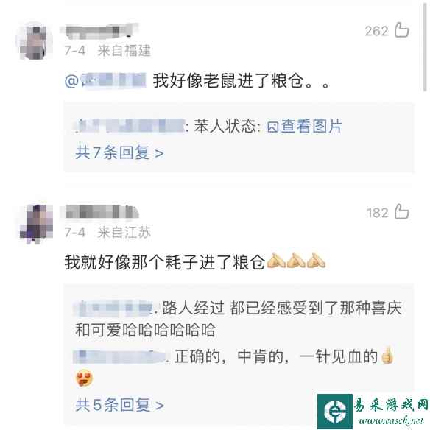This screenshot has height=430, width=430.
Task: Open the @ mentioned user in first comment
Action: pos(105,81)
